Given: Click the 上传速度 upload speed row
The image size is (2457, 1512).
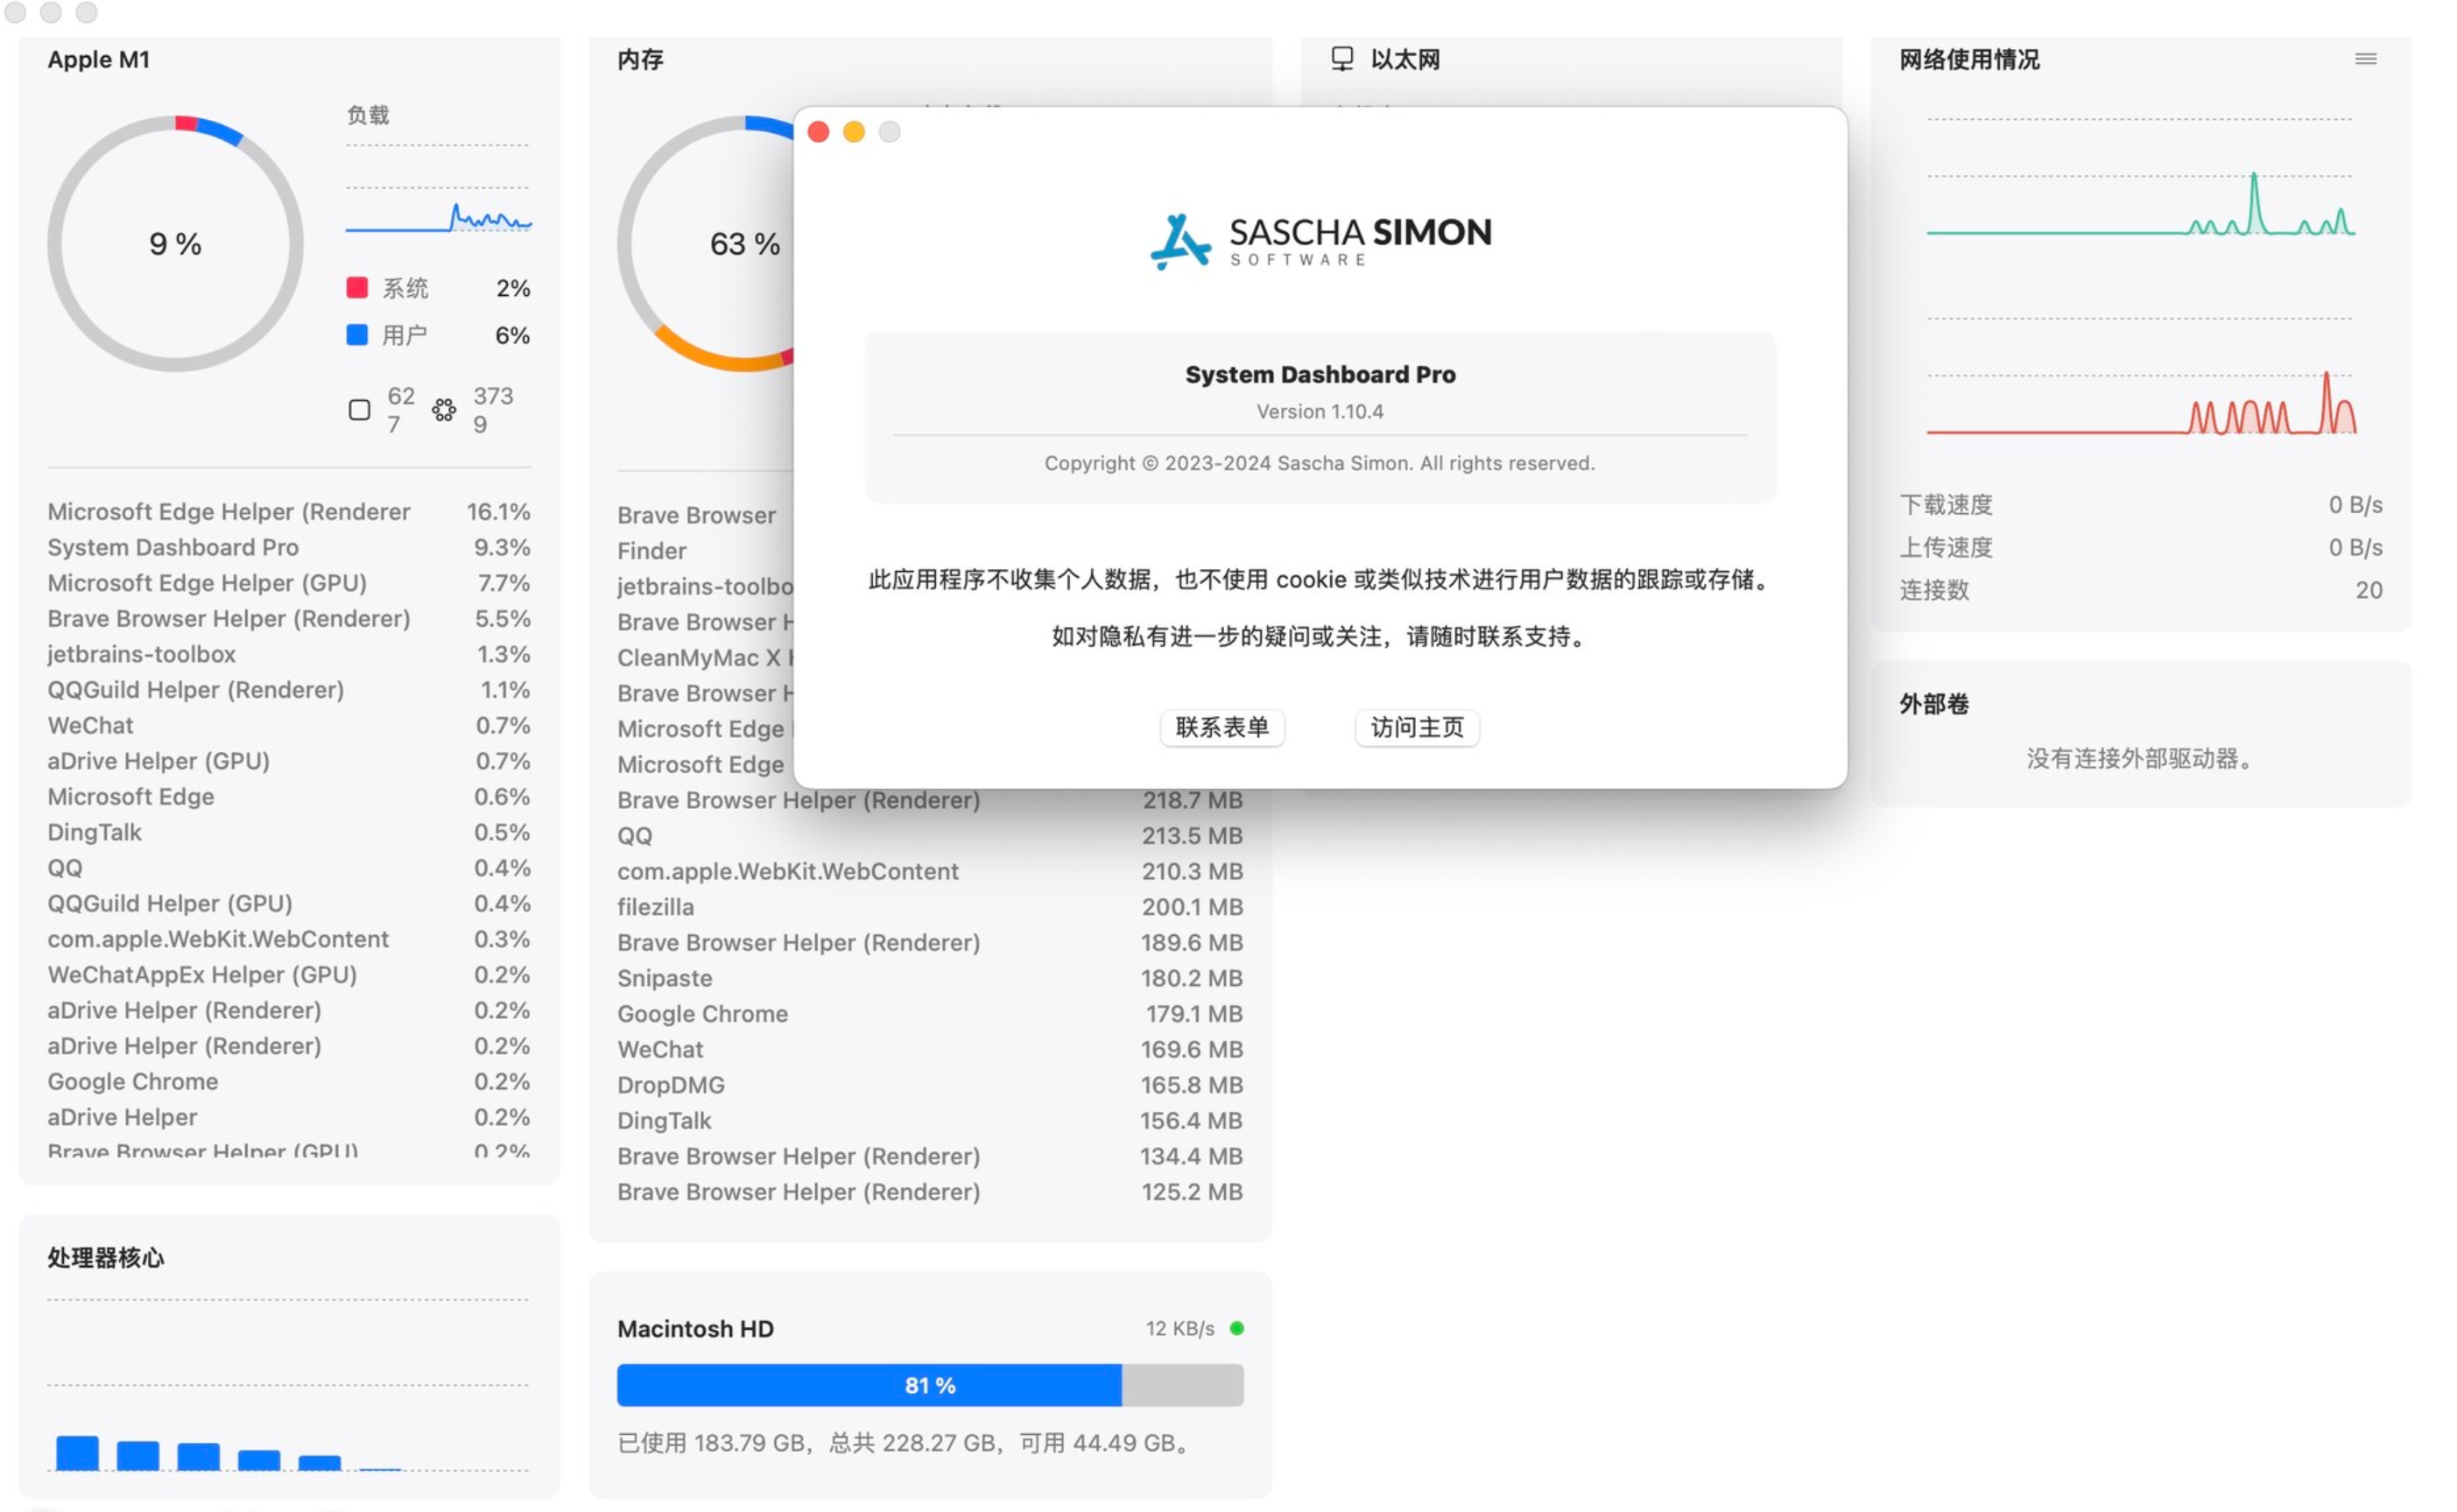Looking at the screenshot, I should 2140,548.
